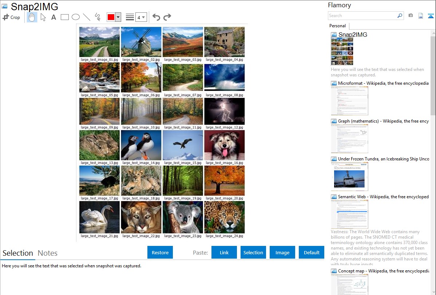This screenshot has width=436, height=295.
Task: Select the arrow pointer tool
Action: pos(43,17)
